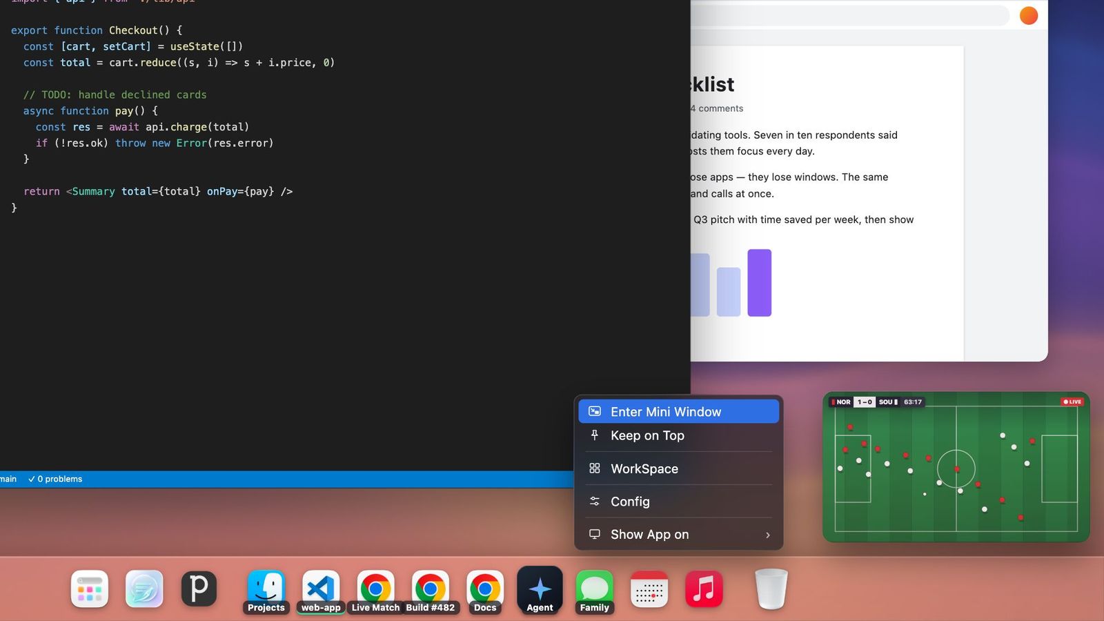Open the Finder icon labeled Projects
The height and width of the screenshot is (621, 1104).
coord(266,589)
